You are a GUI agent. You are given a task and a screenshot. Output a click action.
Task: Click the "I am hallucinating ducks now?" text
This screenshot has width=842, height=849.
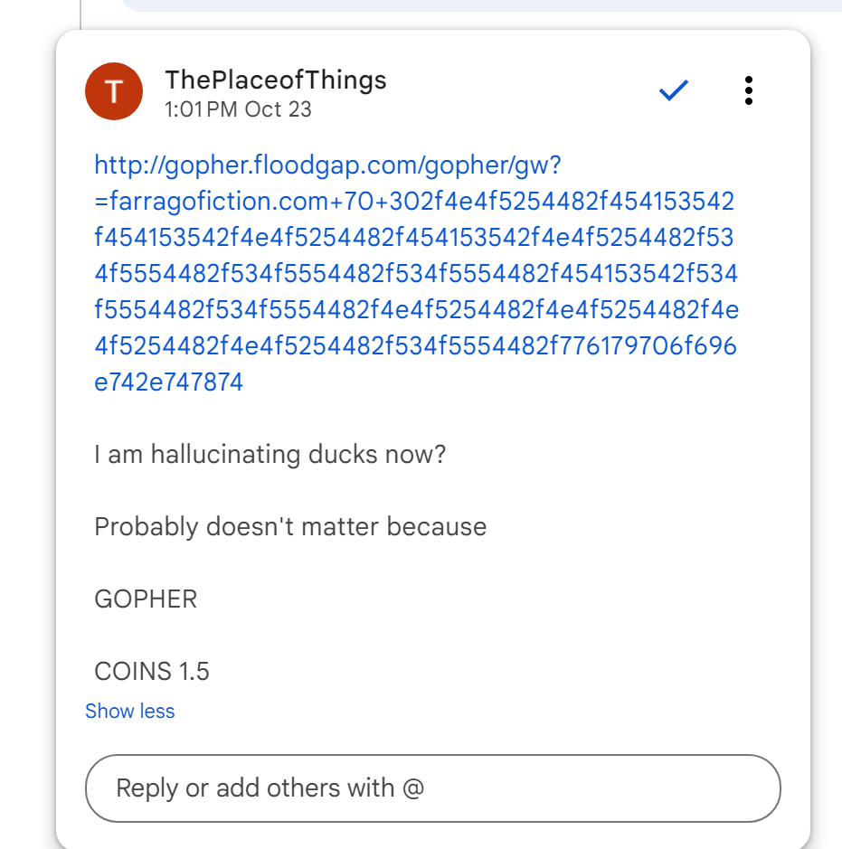click(270, 454)
